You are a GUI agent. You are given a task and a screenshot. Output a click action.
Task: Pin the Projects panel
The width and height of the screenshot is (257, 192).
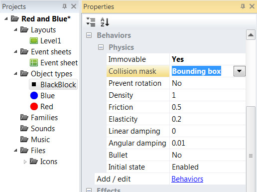[65, 6]
